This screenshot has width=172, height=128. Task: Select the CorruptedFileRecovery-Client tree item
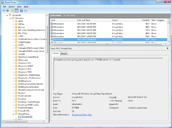[31, 48]
